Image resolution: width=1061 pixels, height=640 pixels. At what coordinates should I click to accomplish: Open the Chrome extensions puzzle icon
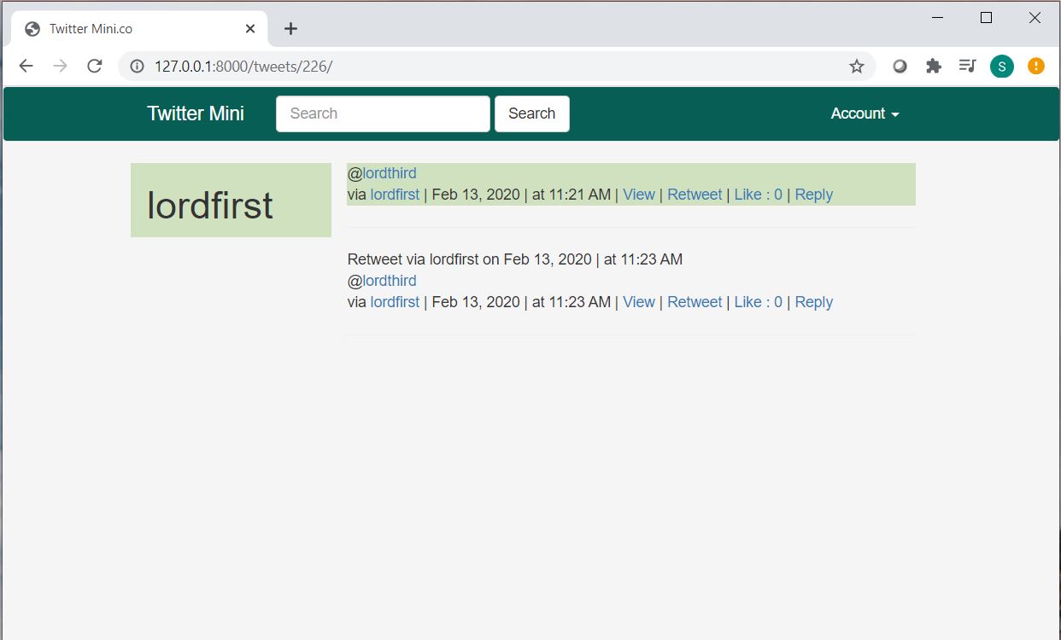click(934, 66)
